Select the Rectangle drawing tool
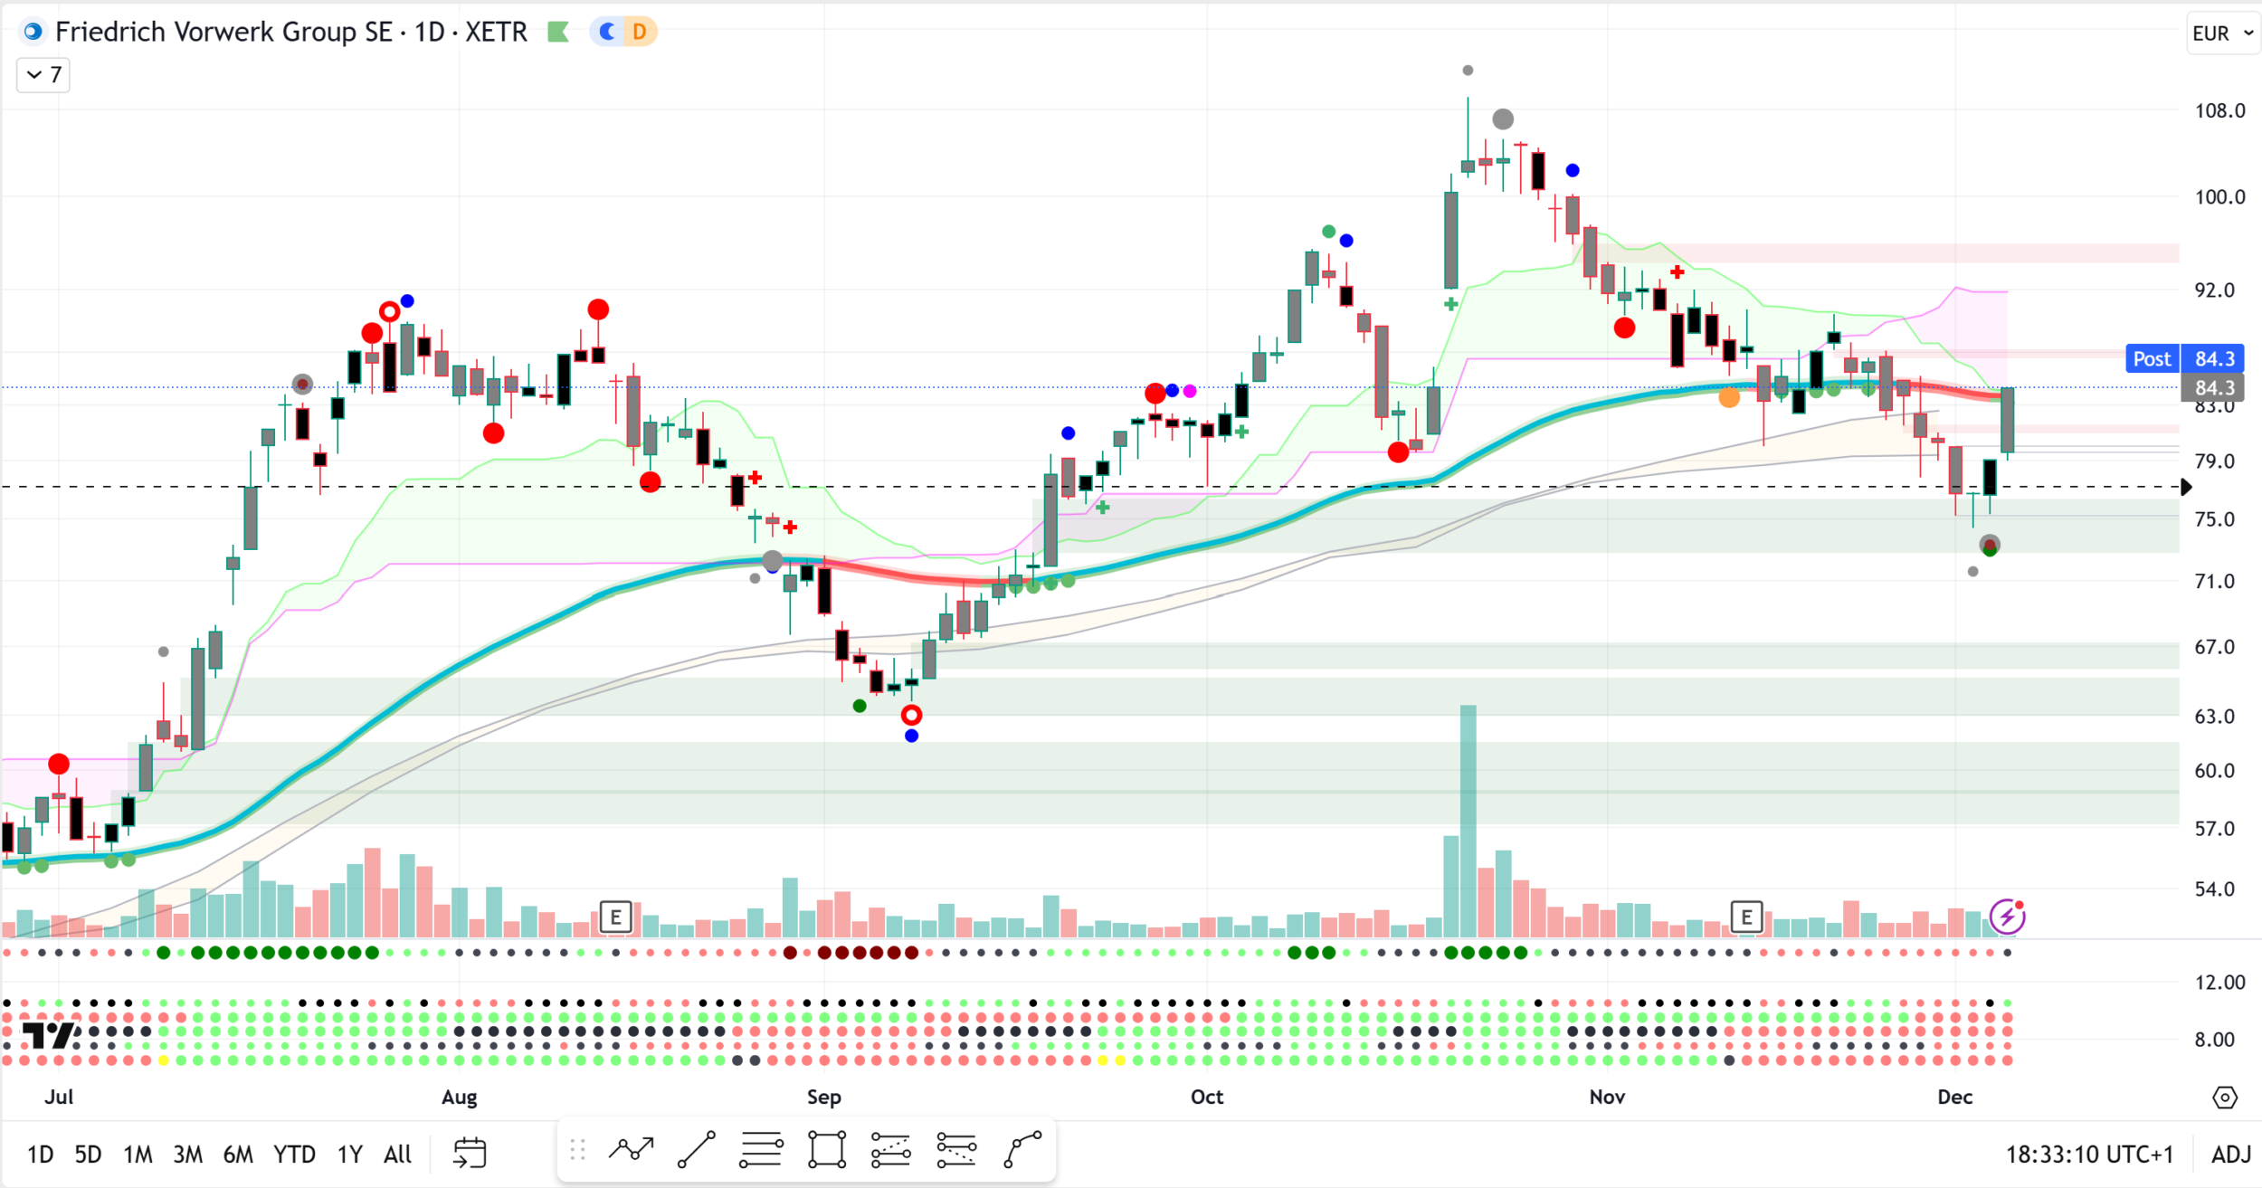Viewport: 2262px width, 1188px height. coord(827,1150)
